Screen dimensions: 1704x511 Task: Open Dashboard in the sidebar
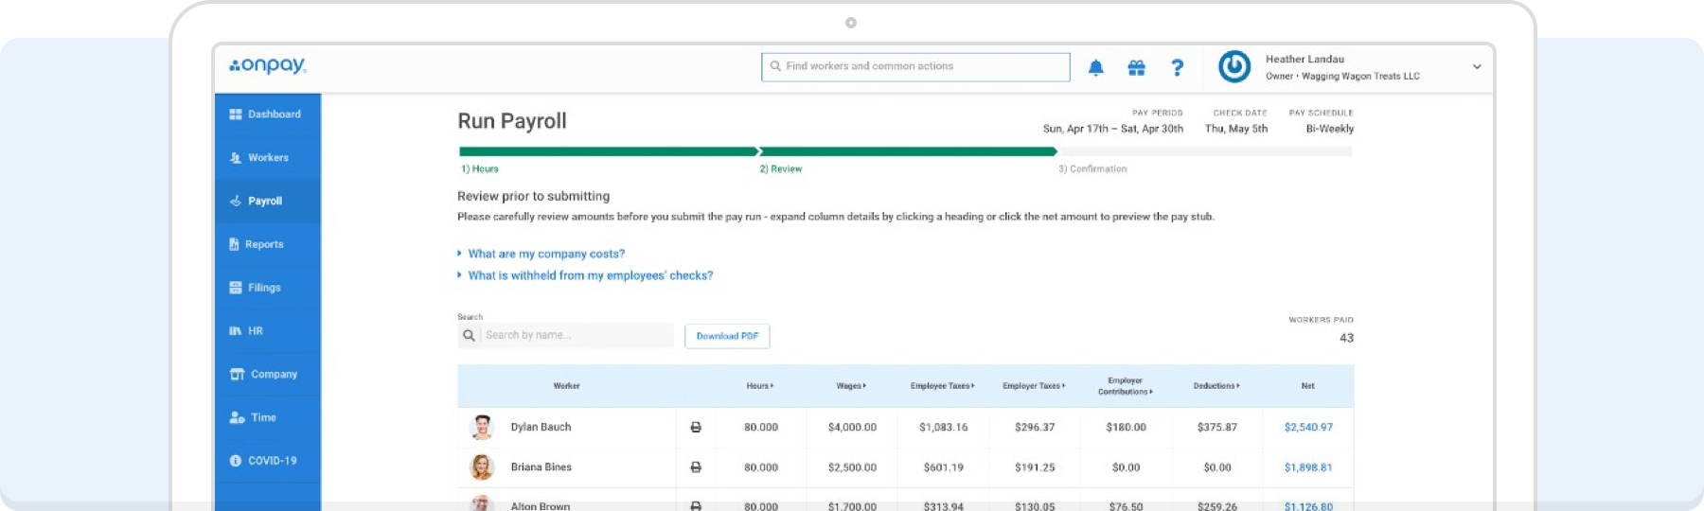click(268, 115)
